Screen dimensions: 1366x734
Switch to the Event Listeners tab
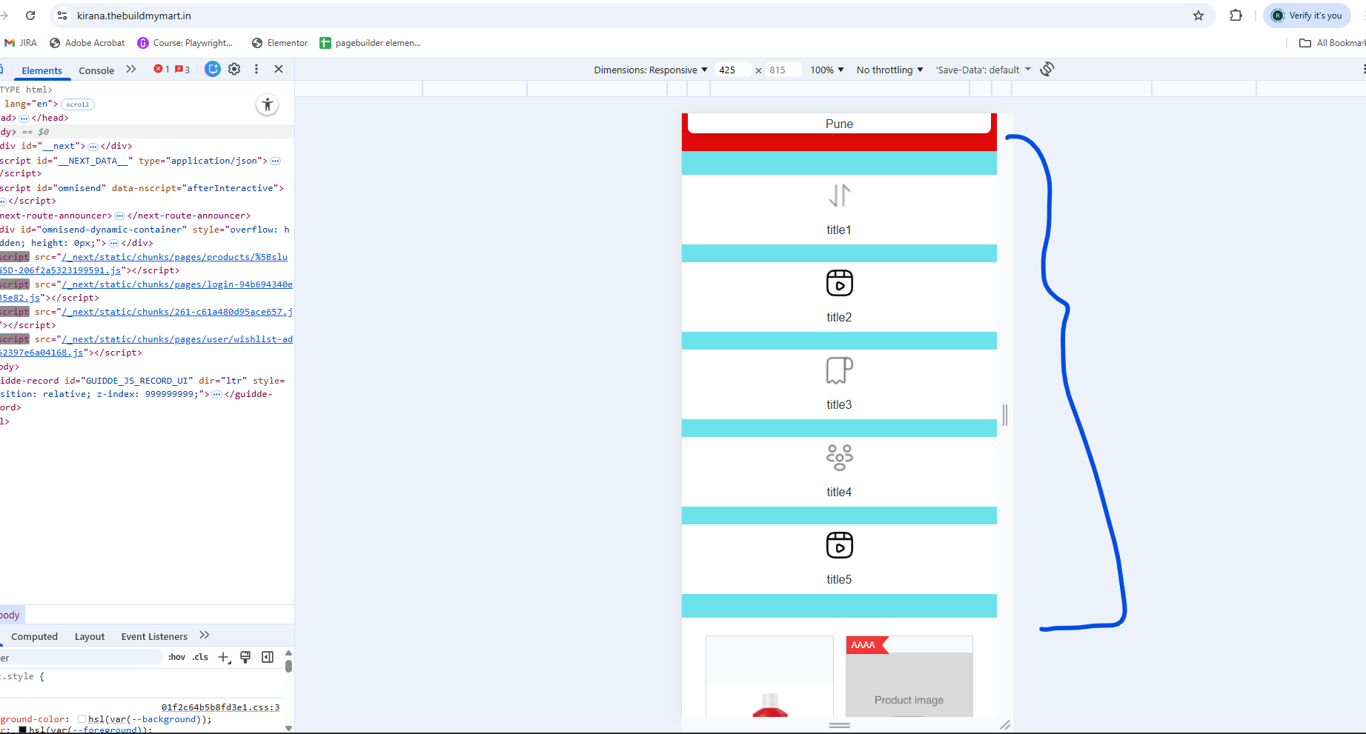coord(154,636)
